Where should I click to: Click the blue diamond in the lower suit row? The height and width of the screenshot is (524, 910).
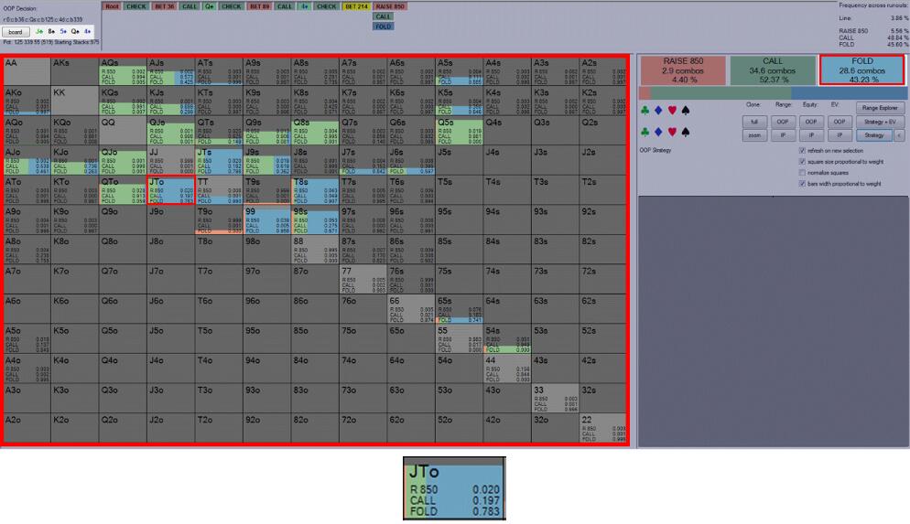[658, 133]
